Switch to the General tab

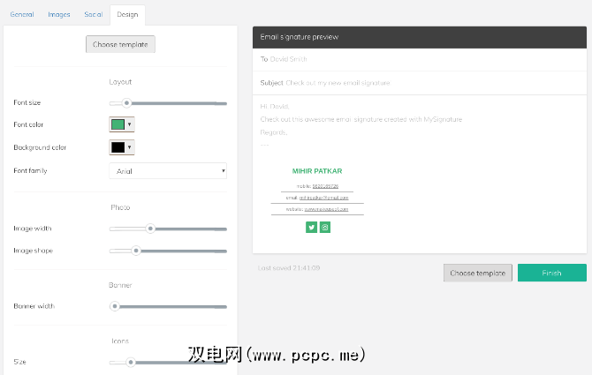22,14
